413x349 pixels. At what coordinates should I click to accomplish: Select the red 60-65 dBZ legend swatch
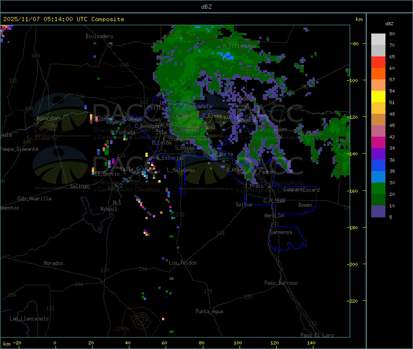378,62
